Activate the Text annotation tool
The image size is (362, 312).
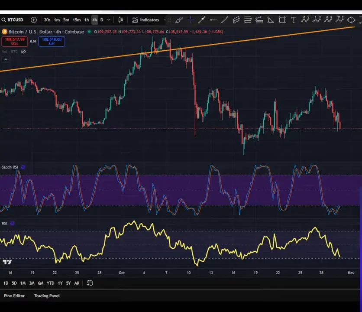point(294,20)
